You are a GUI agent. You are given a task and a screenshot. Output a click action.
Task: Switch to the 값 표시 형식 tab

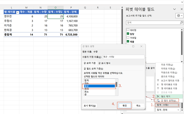104,63
